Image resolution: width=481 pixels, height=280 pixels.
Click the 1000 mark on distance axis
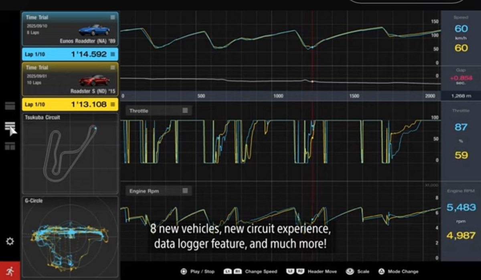pyautogui.click(x=278, y=96)
